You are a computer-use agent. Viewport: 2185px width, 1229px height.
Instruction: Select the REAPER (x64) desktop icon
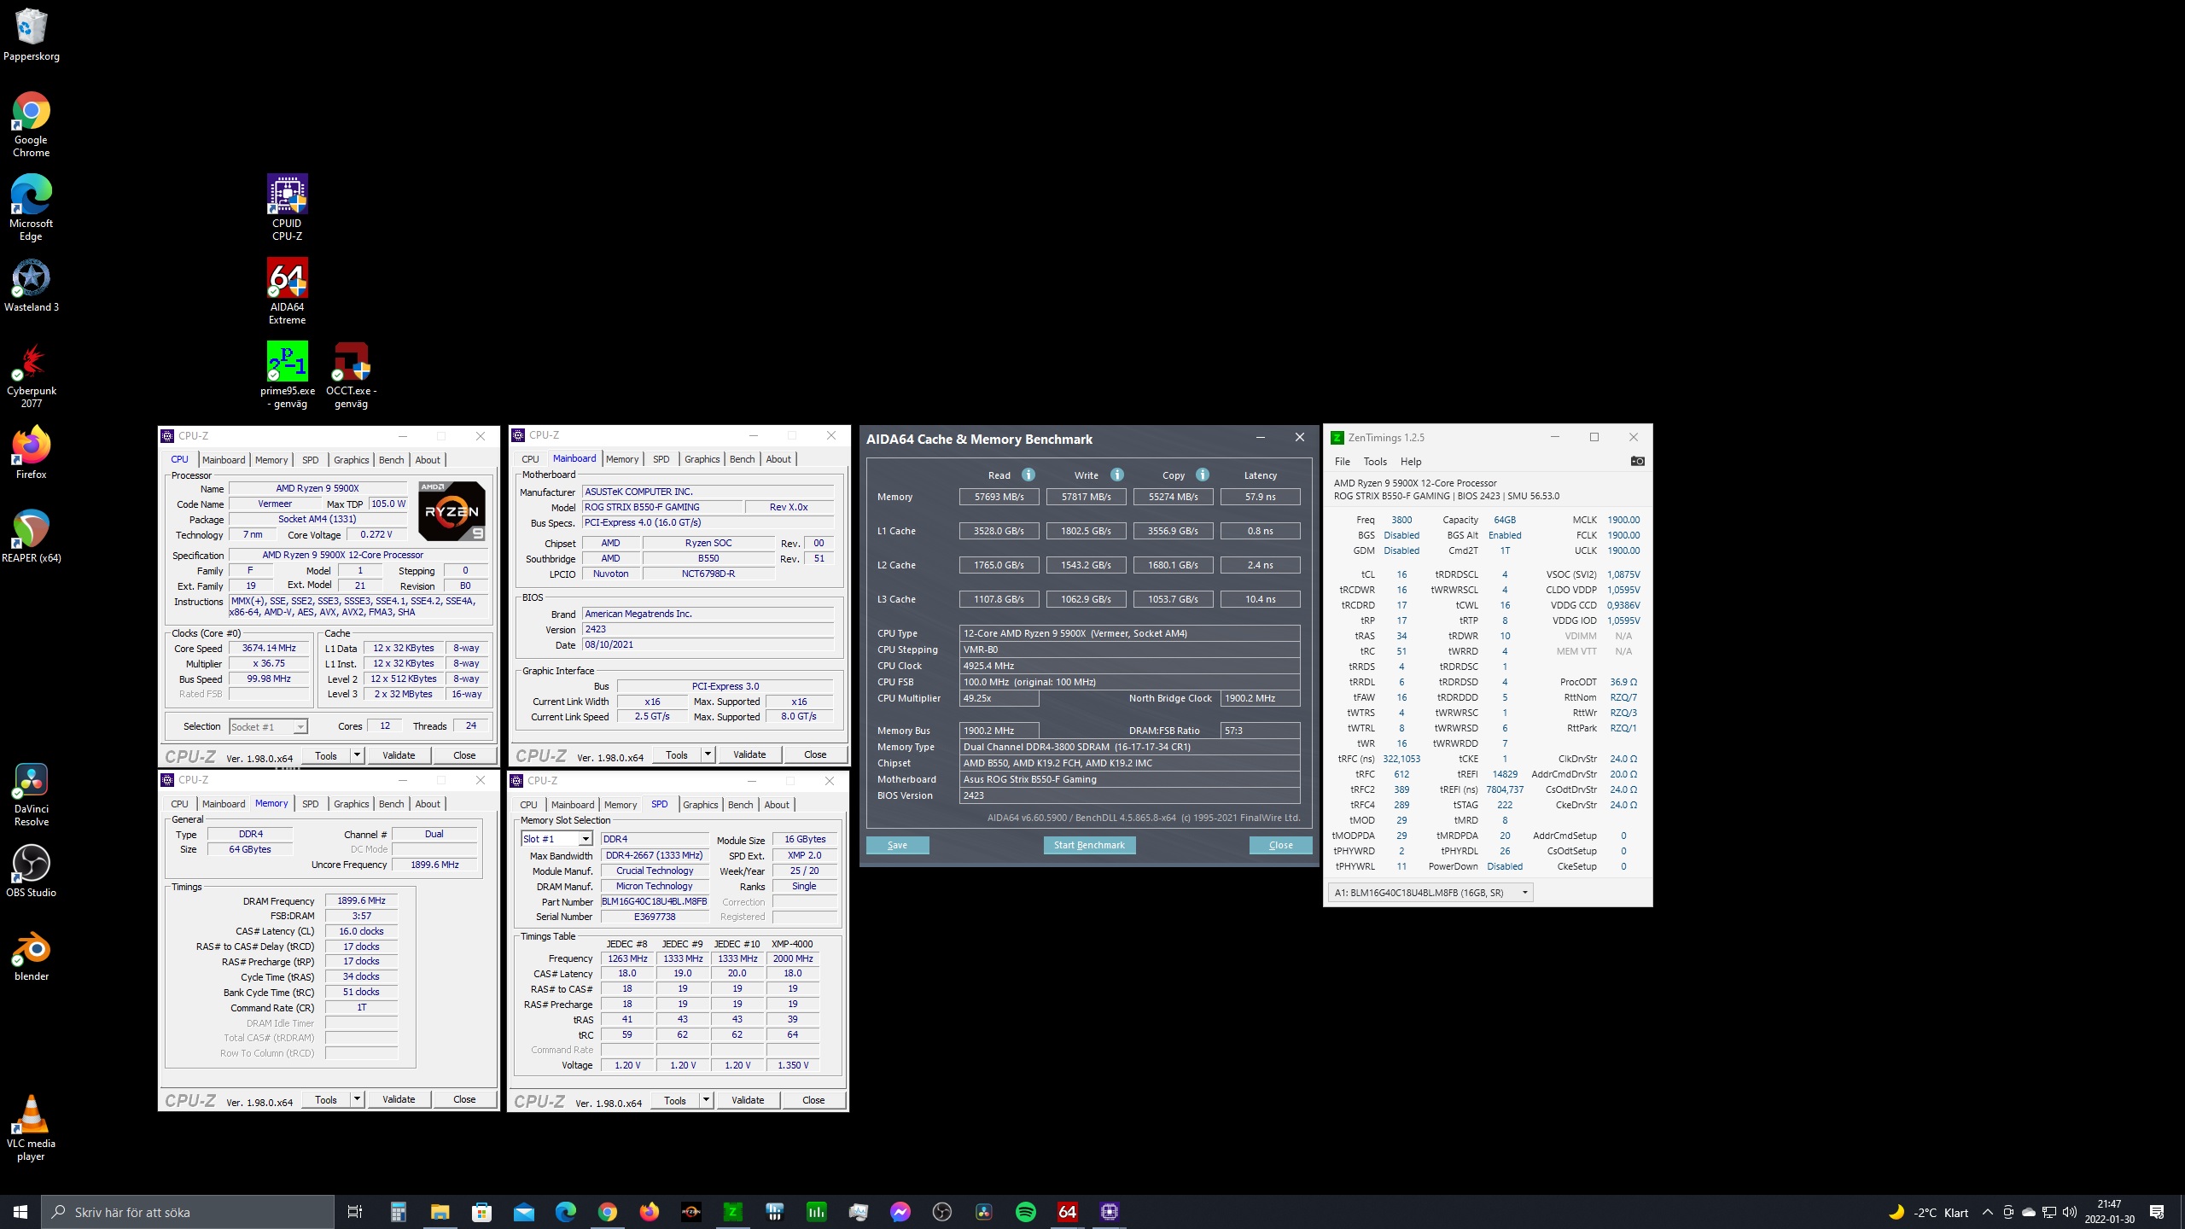tap(32, 536)
